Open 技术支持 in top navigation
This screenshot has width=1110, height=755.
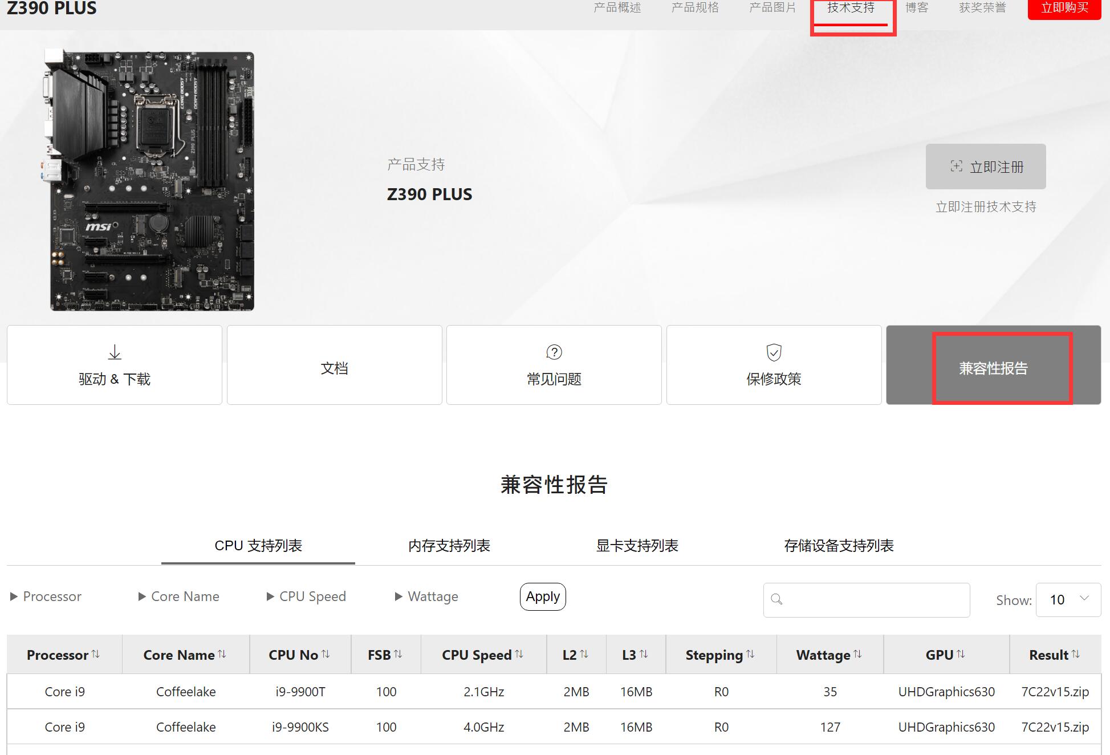pos(851,7)
